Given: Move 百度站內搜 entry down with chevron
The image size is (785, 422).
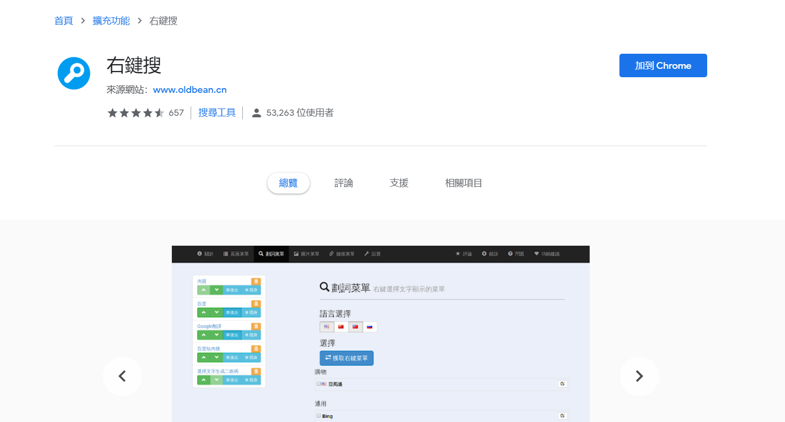Looking at the screenshot, I should pos(216,357).
